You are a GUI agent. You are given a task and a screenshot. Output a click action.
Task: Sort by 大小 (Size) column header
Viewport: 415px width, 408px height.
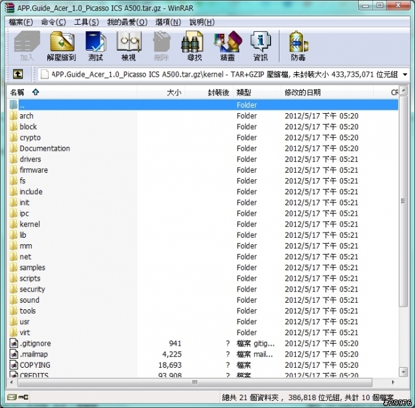point(161,92)
